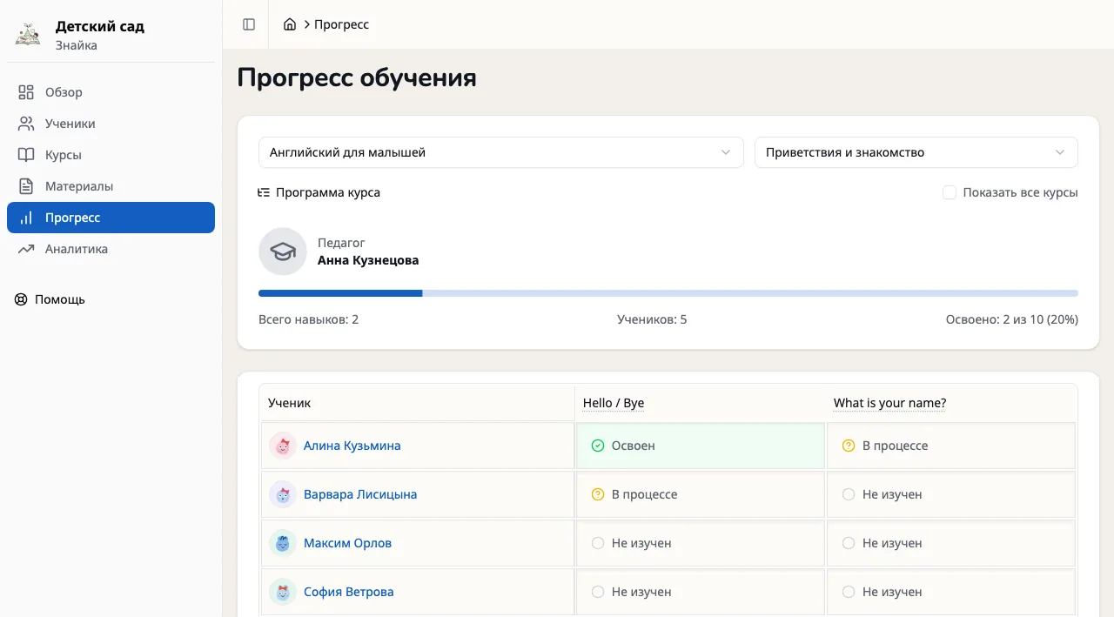Screen dimensions: 1114x617
Task: Open Варвара Лисицына's student profile link
Action: click(x=360, y=494)
